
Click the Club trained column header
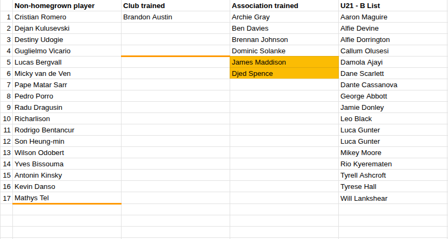point(144,6)
